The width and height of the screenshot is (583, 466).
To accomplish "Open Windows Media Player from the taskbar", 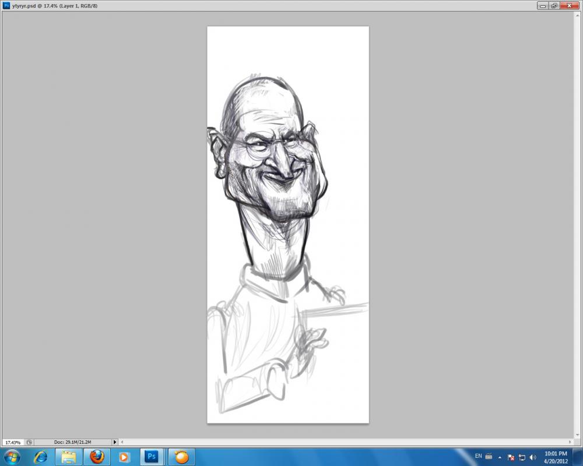I will [x=124, y=457].
